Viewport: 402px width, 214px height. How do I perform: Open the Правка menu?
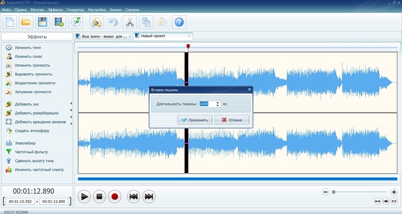point(21,9)
